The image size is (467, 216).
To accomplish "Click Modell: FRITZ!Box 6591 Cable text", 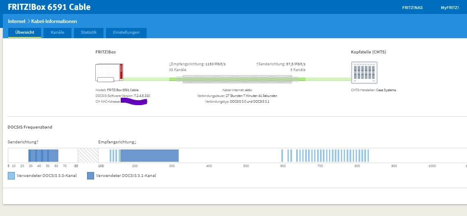I will point(117,90).
